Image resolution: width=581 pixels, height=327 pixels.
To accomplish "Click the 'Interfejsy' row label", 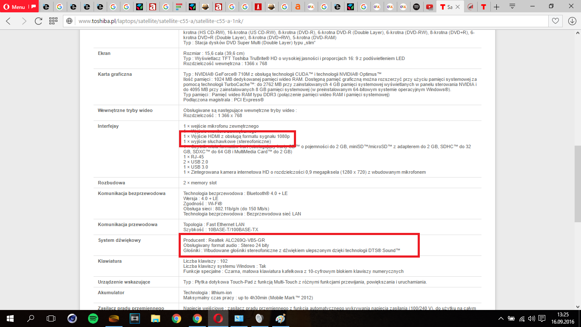I will (x=108, y=126).
